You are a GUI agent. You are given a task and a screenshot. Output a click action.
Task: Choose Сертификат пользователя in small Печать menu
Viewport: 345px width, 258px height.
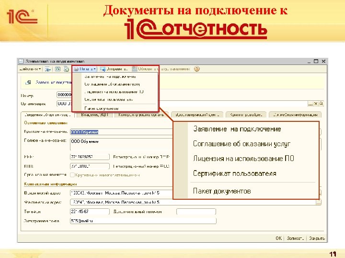point(109,99)
